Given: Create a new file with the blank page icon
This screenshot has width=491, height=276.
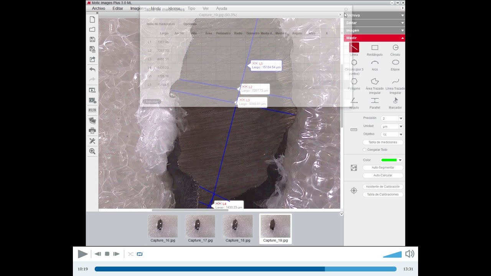Looking at the screenshot, I should 92,20.
